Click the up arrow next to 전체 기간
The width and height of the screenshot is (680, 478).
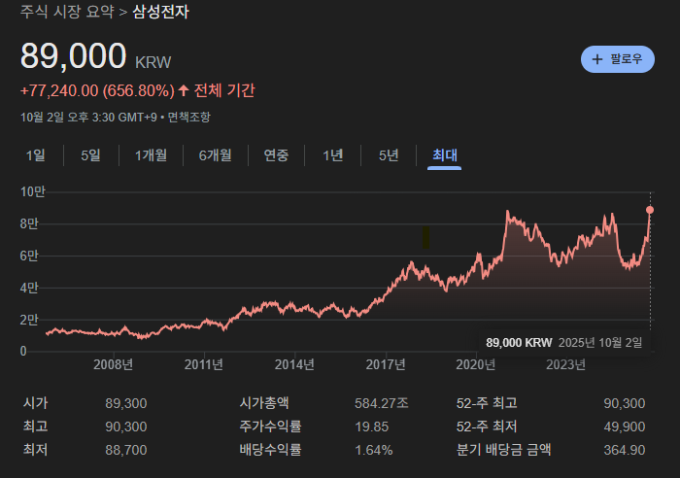click(x=184, y=90)
